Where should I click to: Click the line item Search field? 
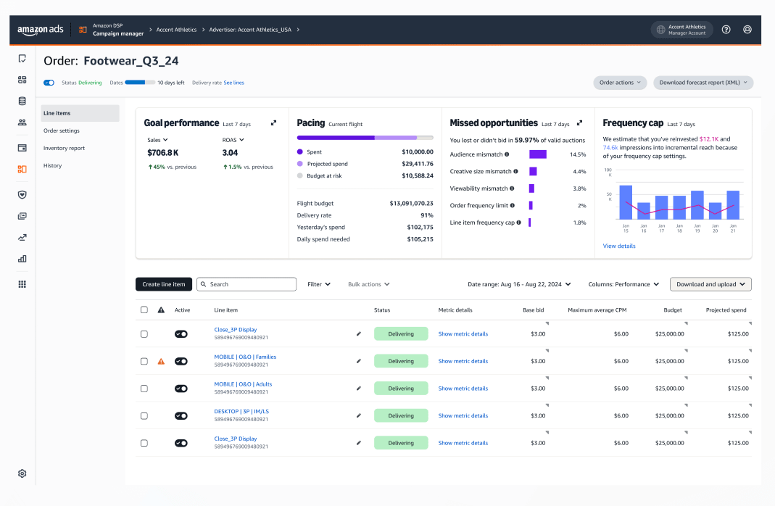(246, 284)
